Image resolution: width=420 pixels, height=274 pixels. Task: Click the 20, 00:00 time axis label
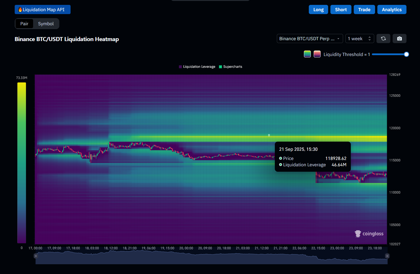coord(186,248)
